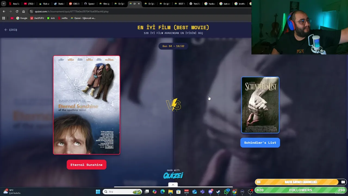Viewport: 348px width, 196px height.
Task: Switch to the film iç tab
Action: 104,4
